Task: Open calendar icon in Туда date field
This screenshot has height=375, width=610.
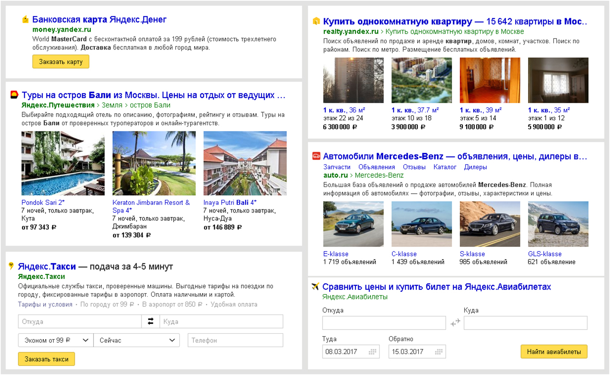Action: pos(372,352)
